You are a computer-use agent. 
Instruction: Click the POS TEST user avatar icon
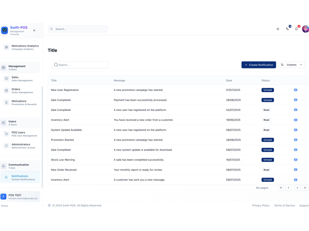(3, 197)
